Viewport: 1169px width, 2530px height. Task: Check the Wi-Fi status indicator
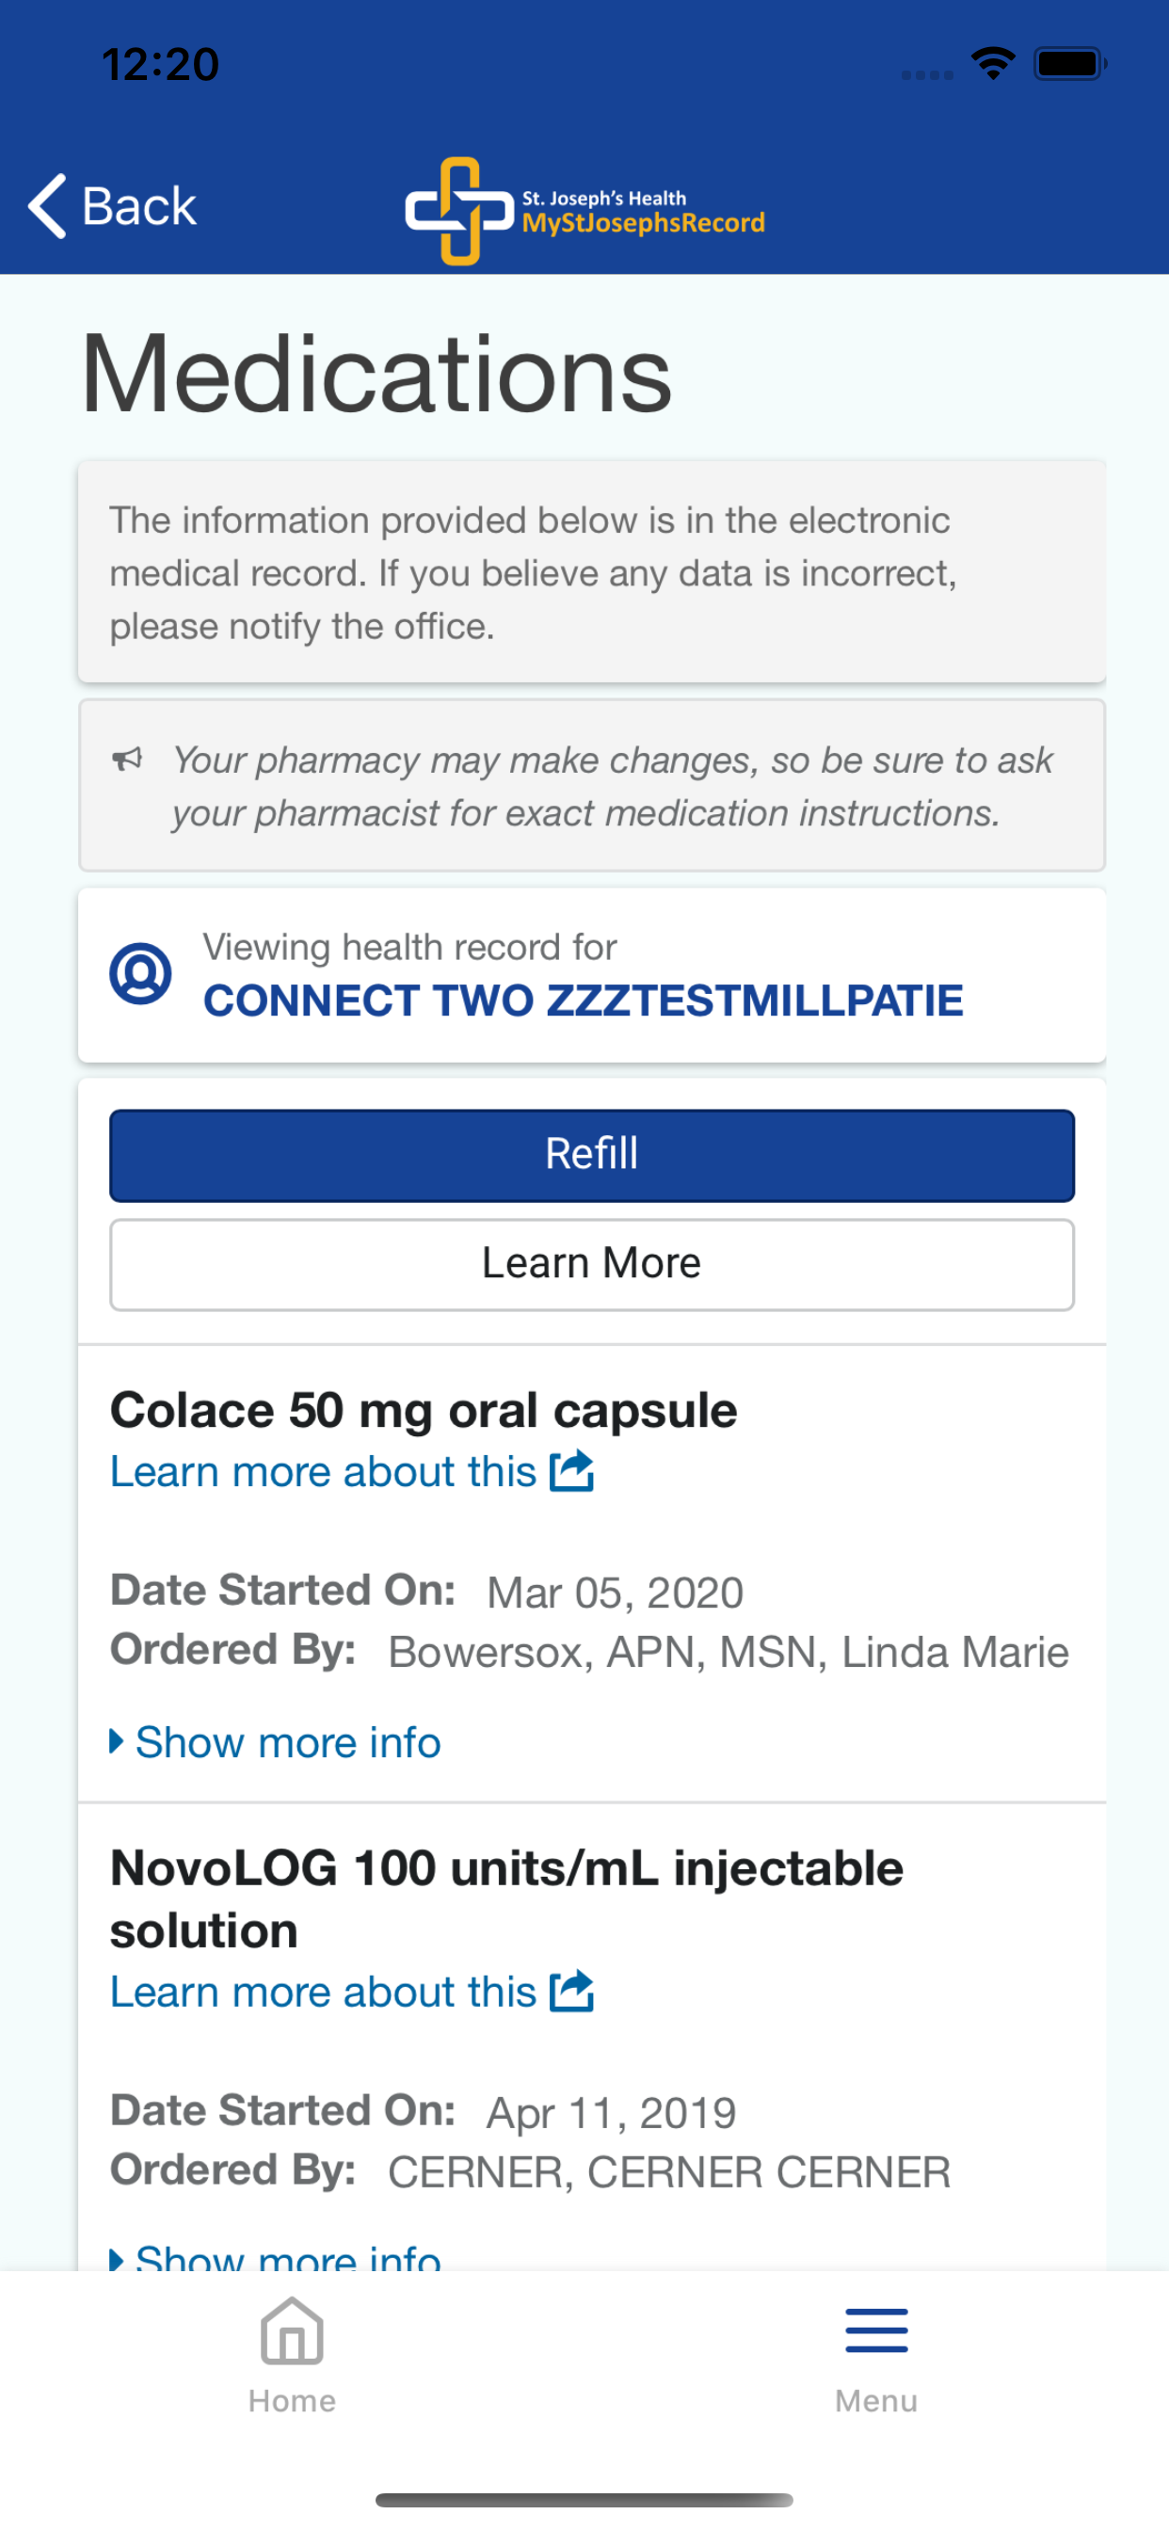993,64
